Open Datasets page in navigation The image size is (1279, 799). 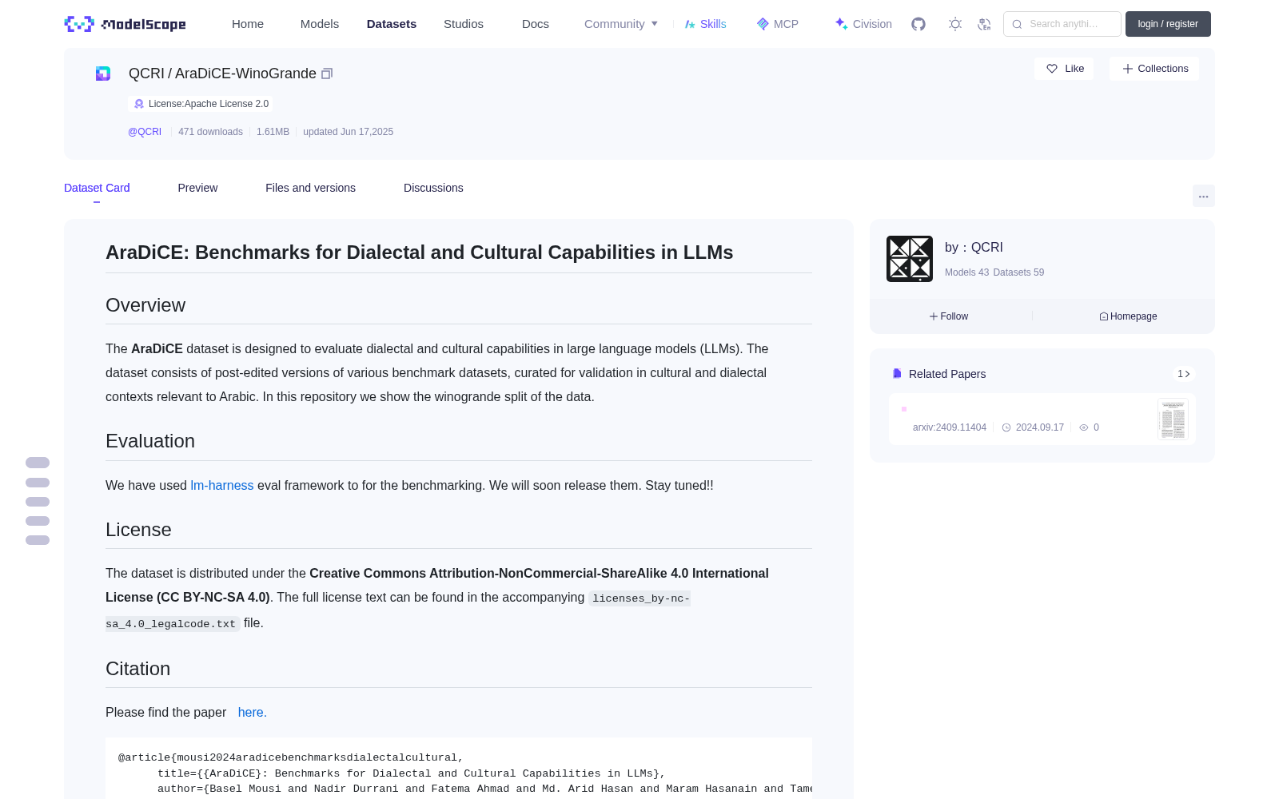[392, 24]
